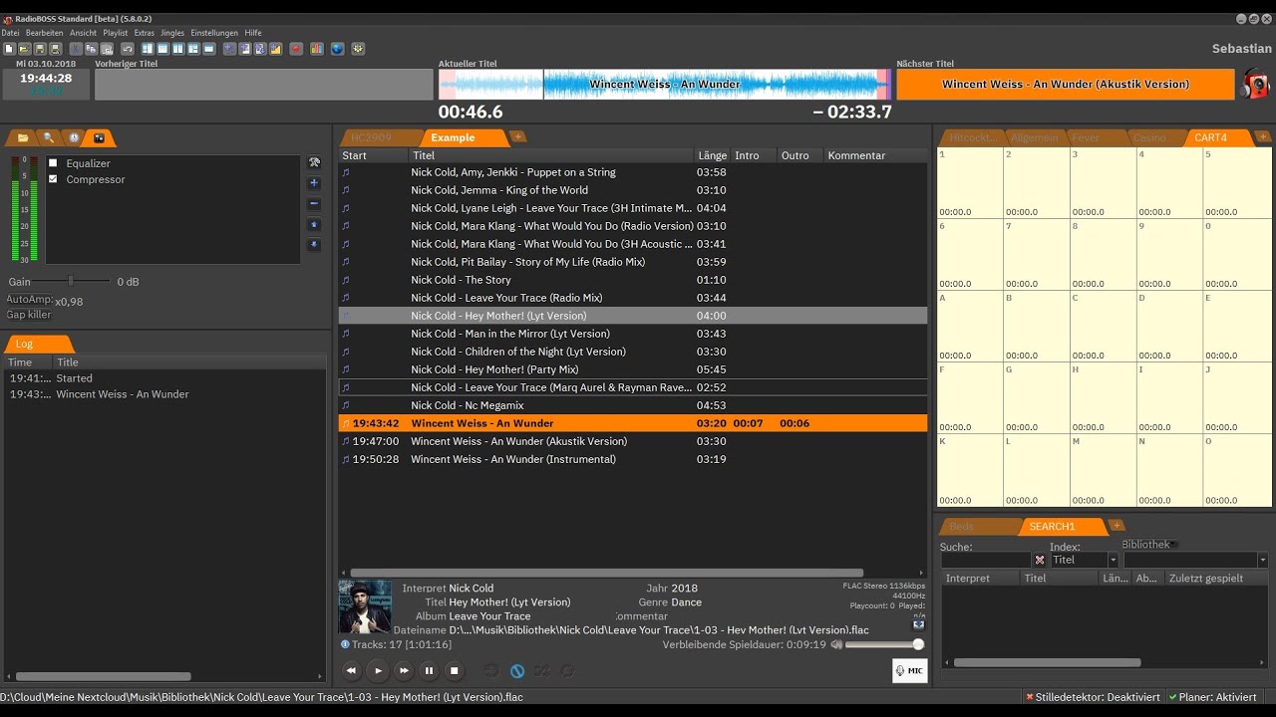Adjust the Gain slider
Viewport: 1276px width, 717px height.
click(70, 282)
